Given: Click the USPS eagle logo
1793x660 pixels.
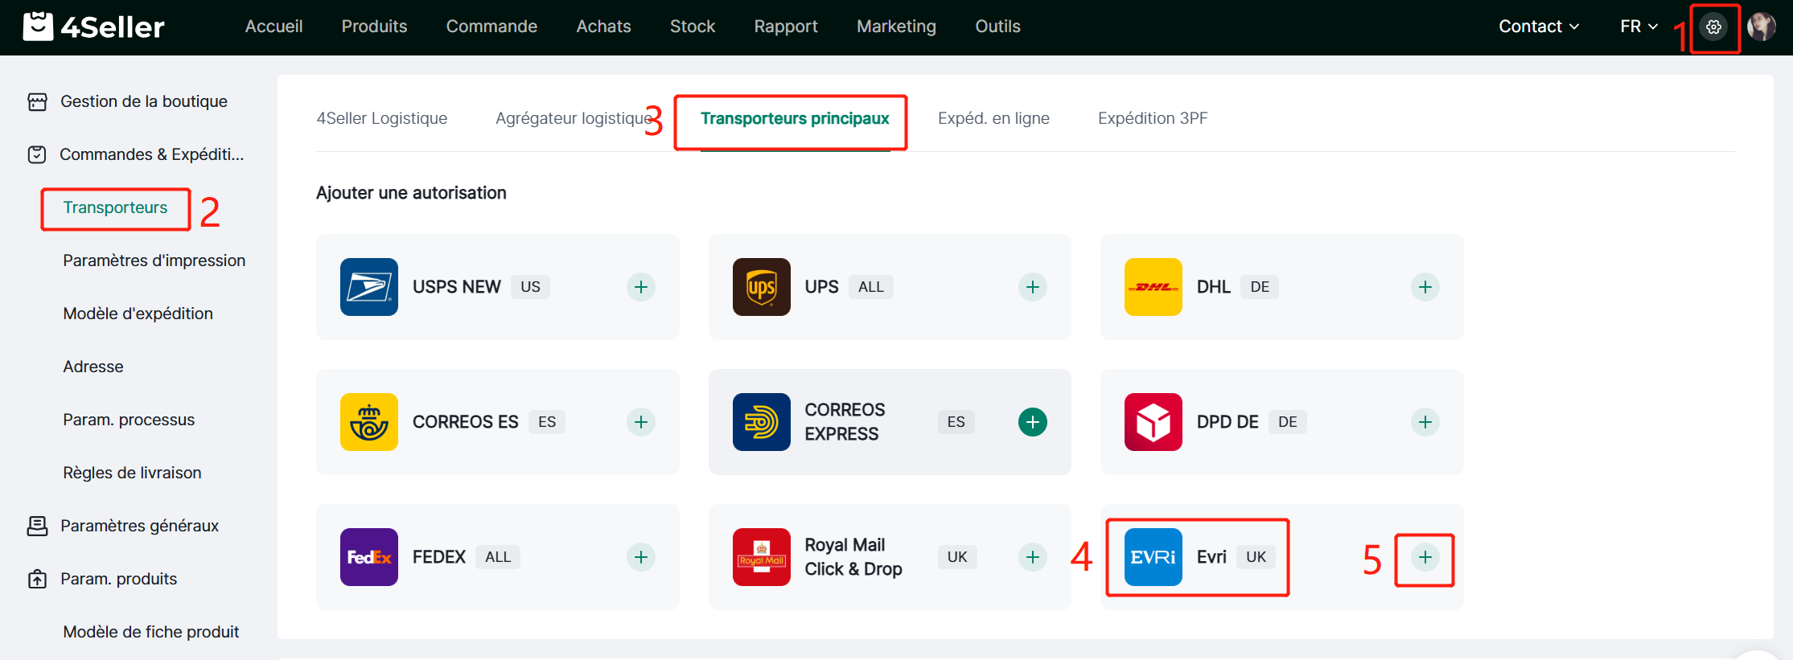Looking at the screenshot, I should 369,287.
